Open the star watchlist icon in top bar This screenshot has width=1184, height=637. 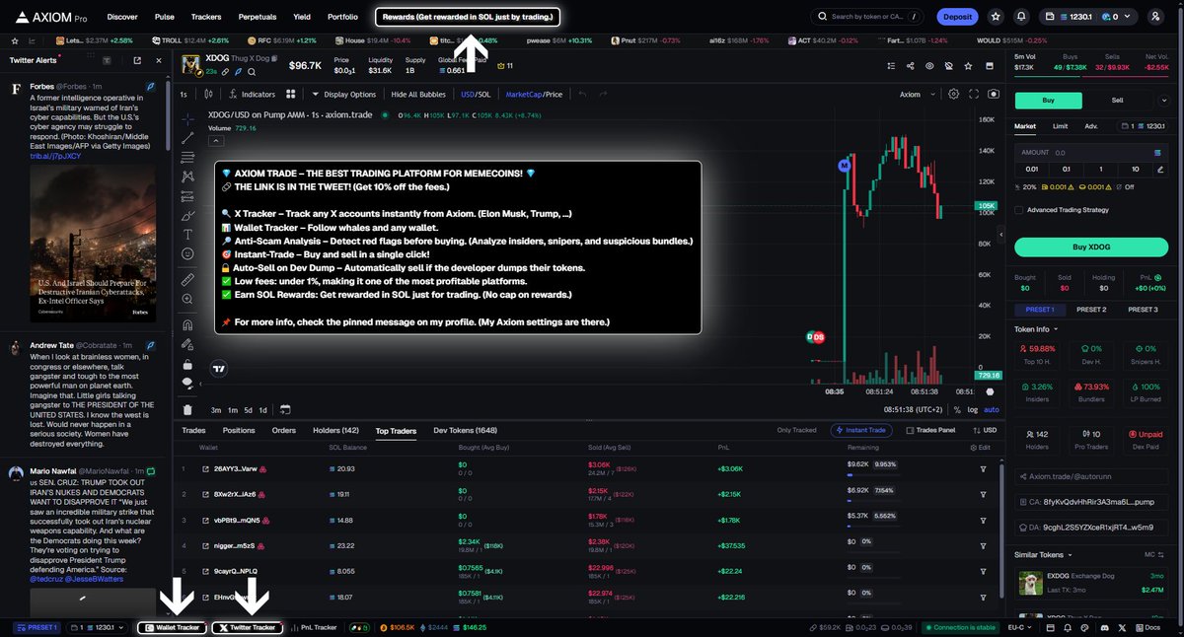pos(995,17)
